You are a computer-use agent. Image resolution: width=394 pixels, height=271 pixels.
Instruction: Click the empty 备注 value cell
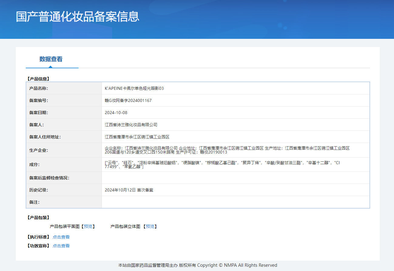235,202
